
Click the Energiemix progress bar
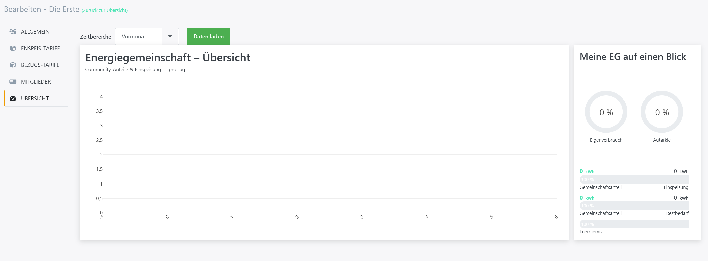(x=634, y=224)
